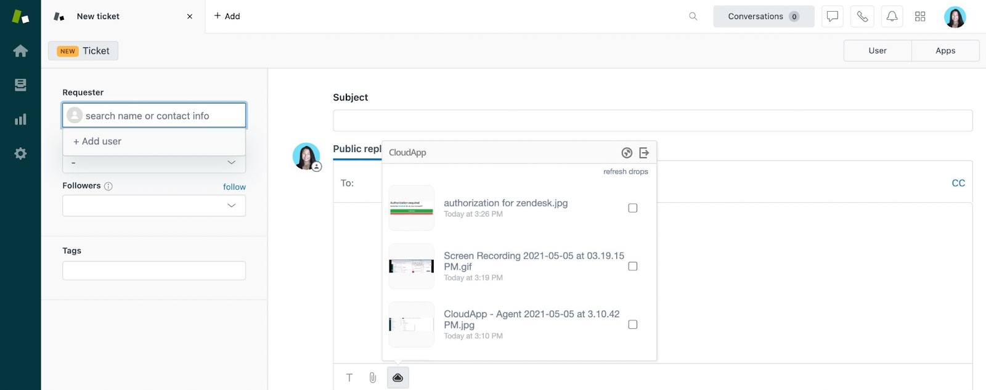986x390 pixels.
Task: Check CloudApp - Agent jpg checkbox
Action: 632,325
